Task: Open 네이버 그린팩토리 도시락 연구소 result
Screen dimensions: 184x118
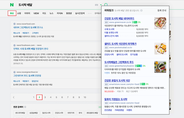Action: (28, 28)
